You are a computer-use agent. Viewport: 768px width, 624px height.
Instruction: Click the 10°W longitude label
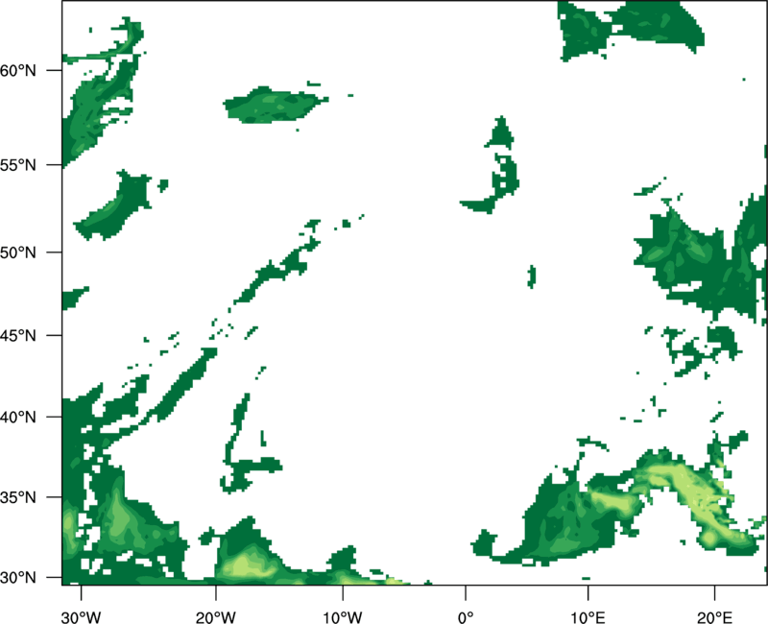[343, 617]
